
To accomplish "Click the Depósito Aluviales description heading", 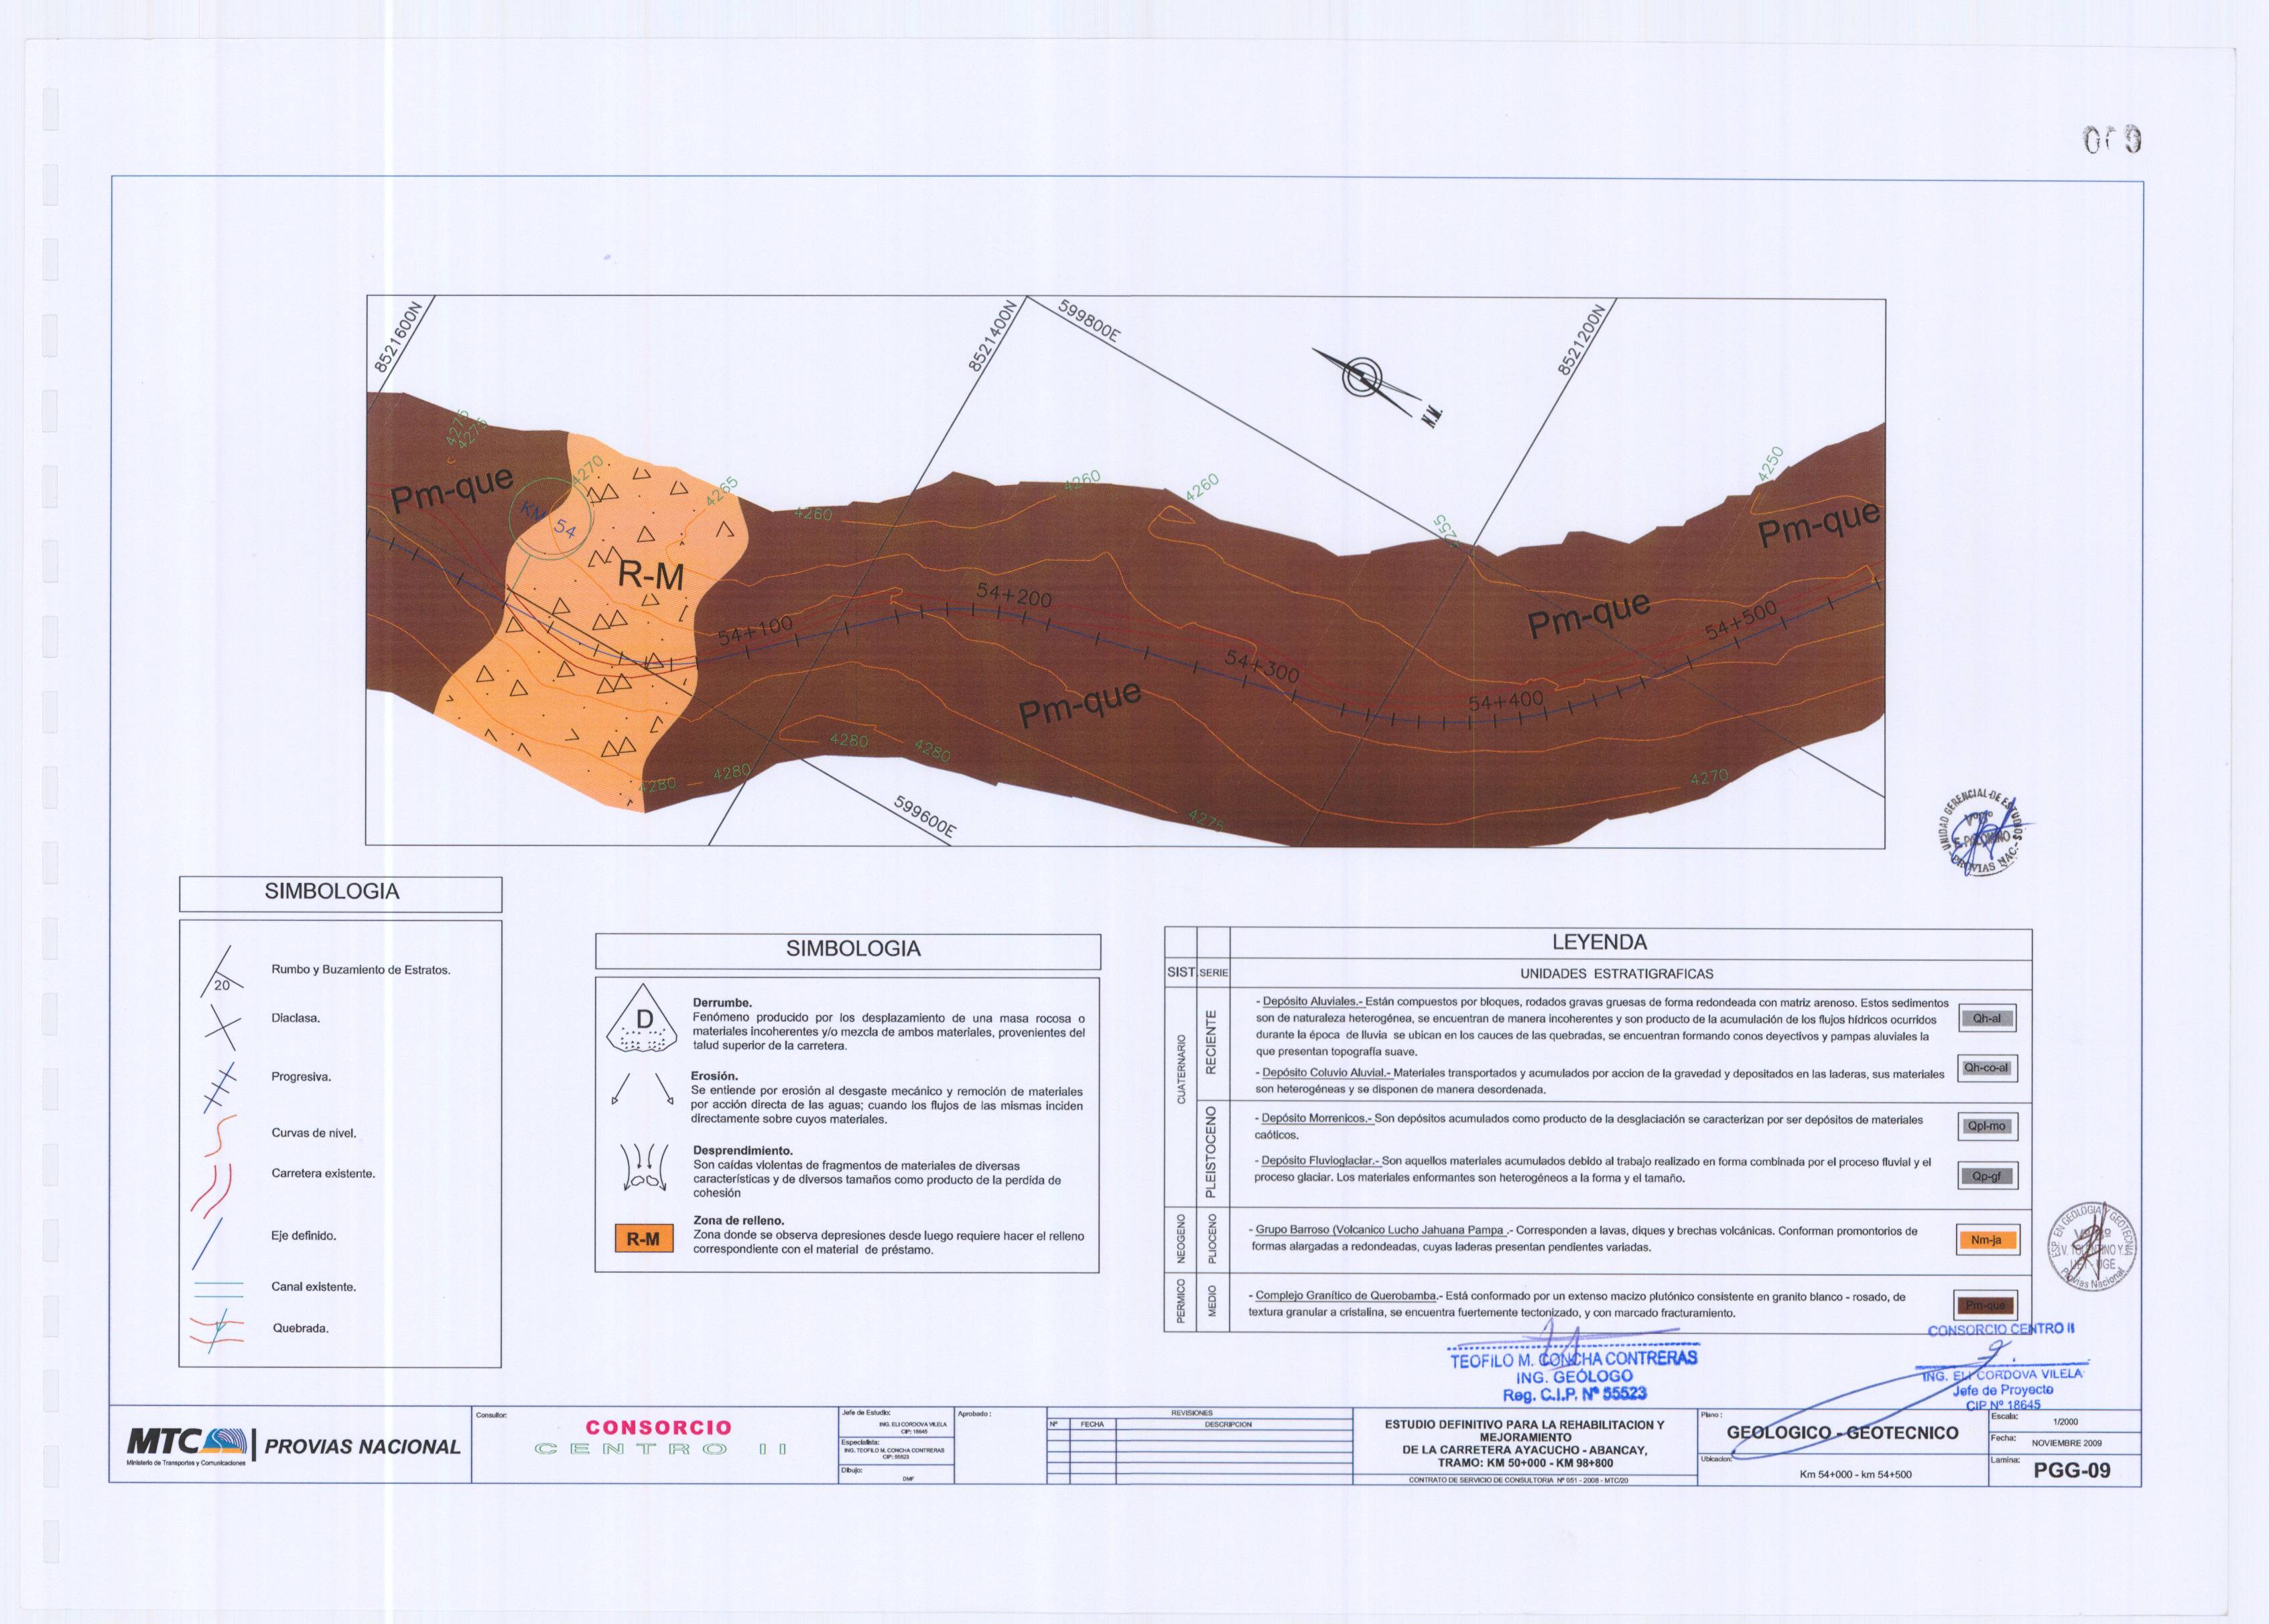I will (1312, 1002).
